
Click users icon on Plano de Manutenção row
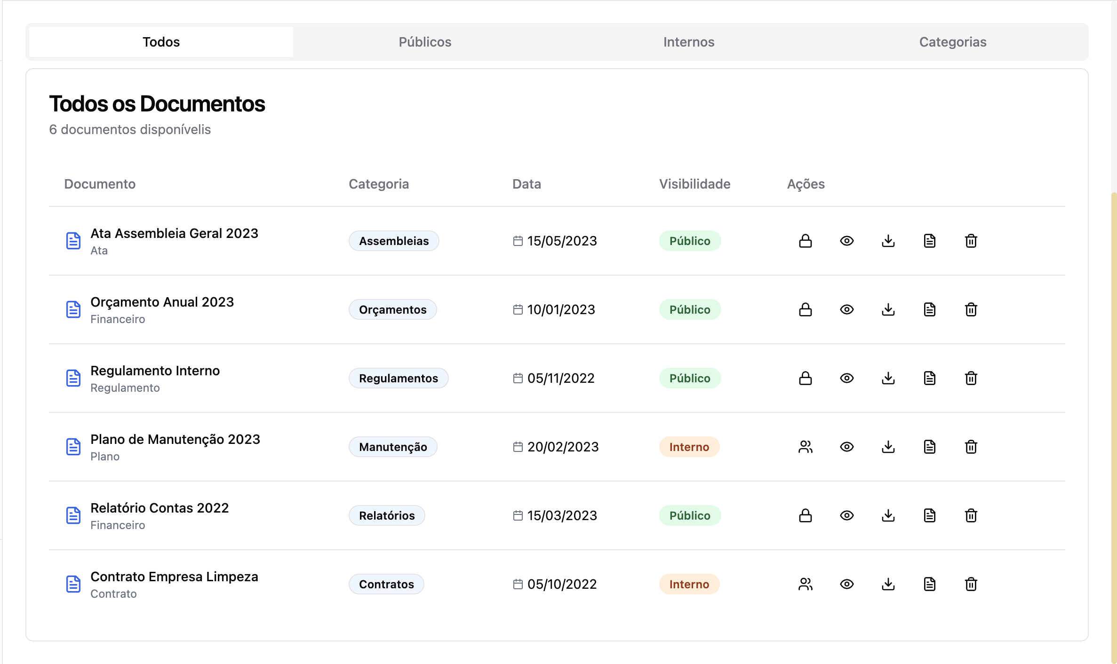[x=805, y=447]
